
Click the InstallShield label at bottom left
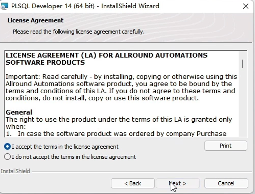pos(15,171)
